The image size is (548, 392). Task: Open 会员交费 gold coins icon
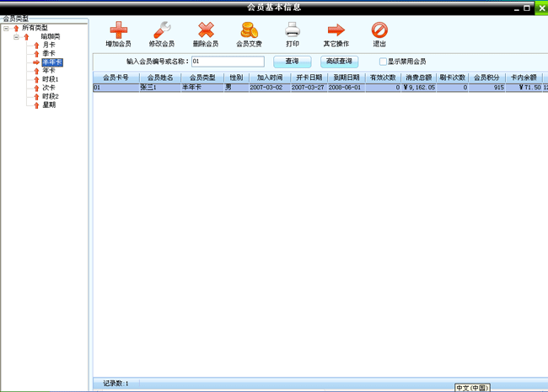tap(249, 30)
